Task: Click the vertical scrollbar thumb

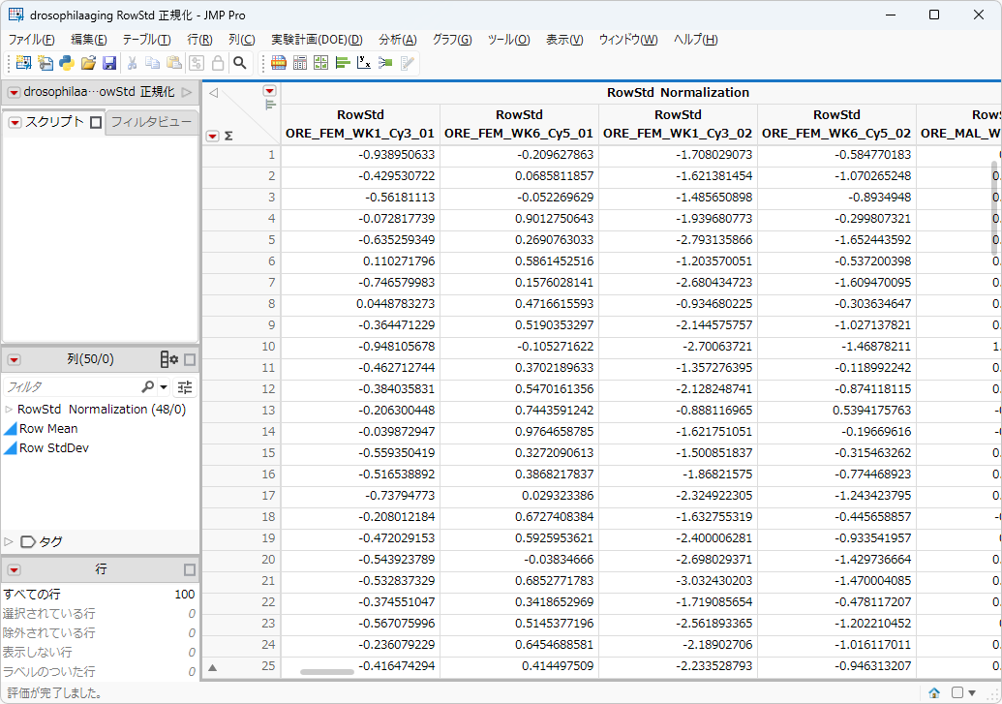Action: (994, 207)
